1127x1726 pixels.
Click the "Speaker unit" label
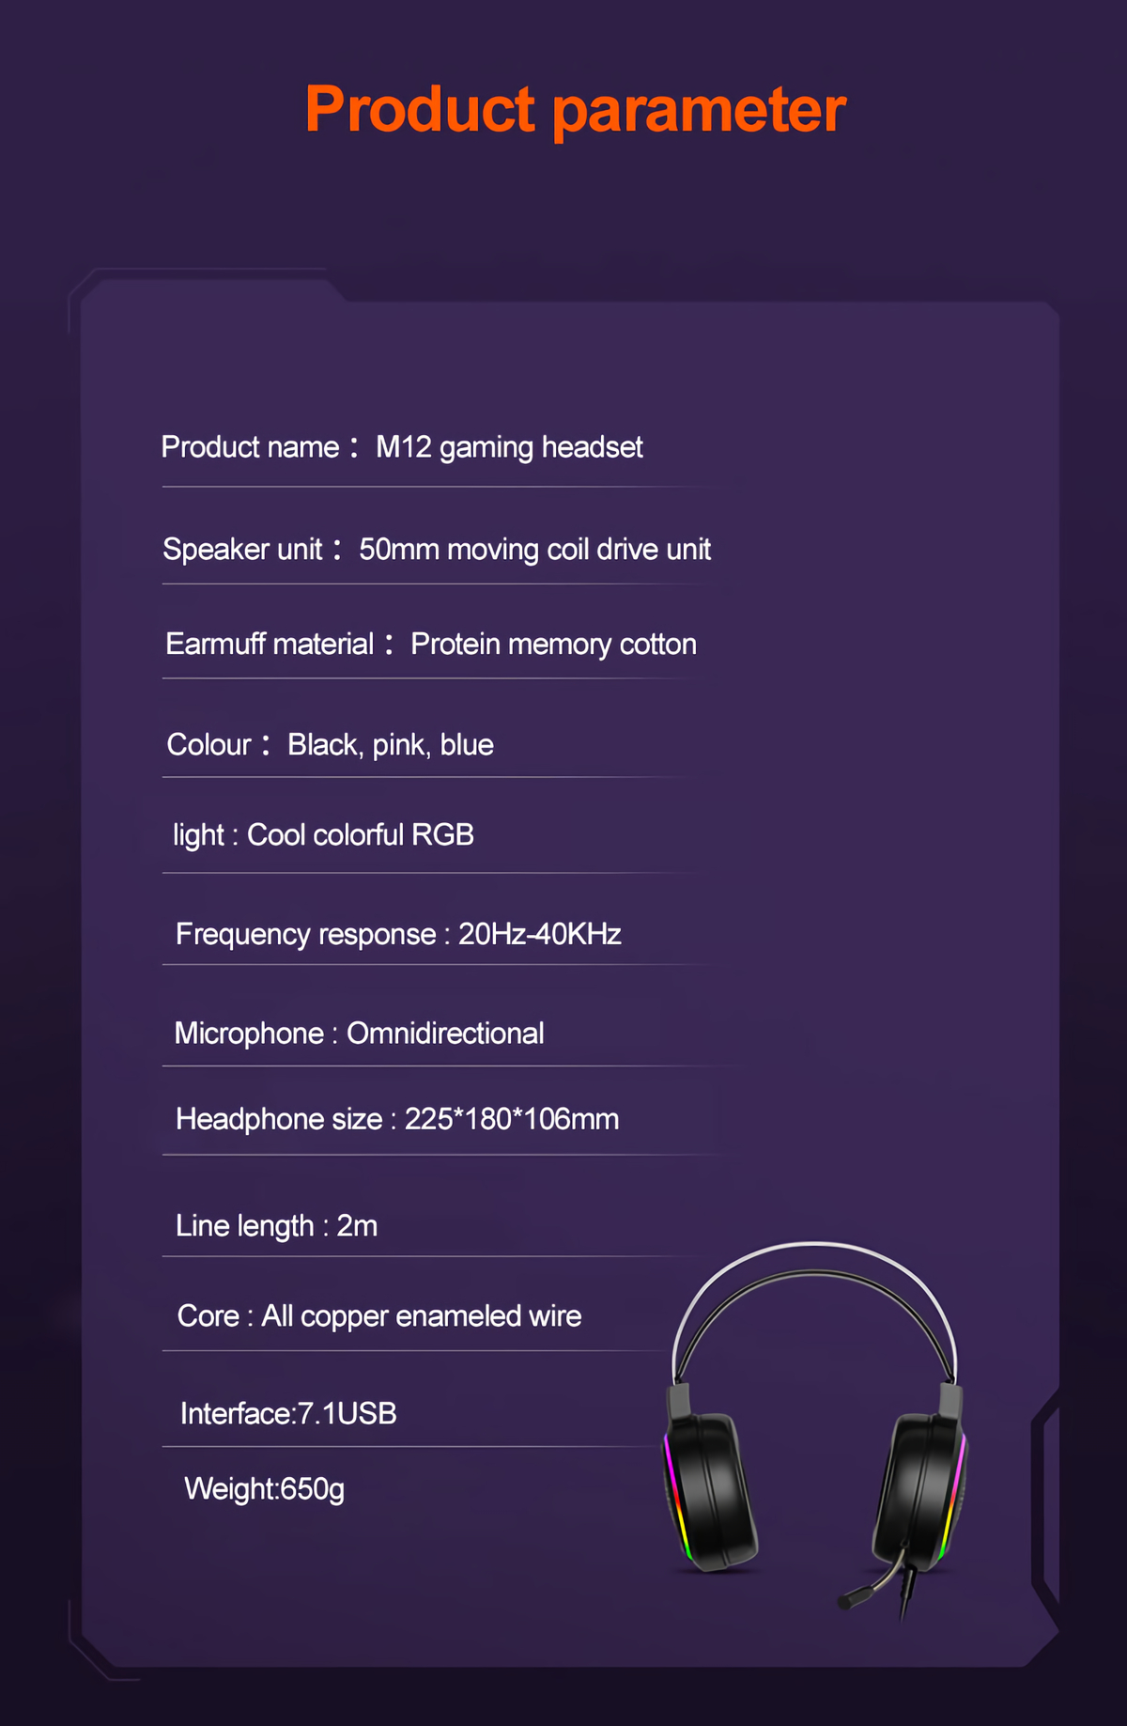click(242, 550)
